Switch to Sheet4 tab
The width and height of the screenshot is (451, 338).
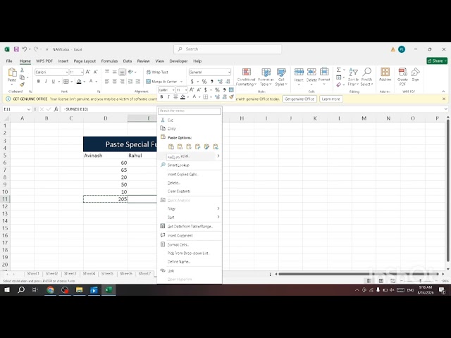point(89,274)
